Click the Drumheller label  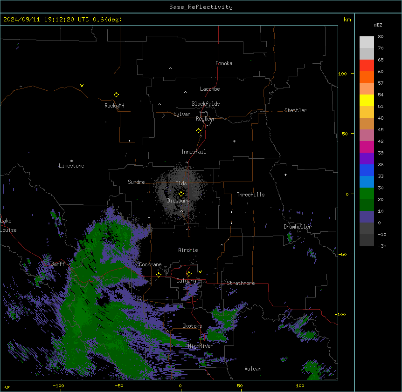(298, 227)
